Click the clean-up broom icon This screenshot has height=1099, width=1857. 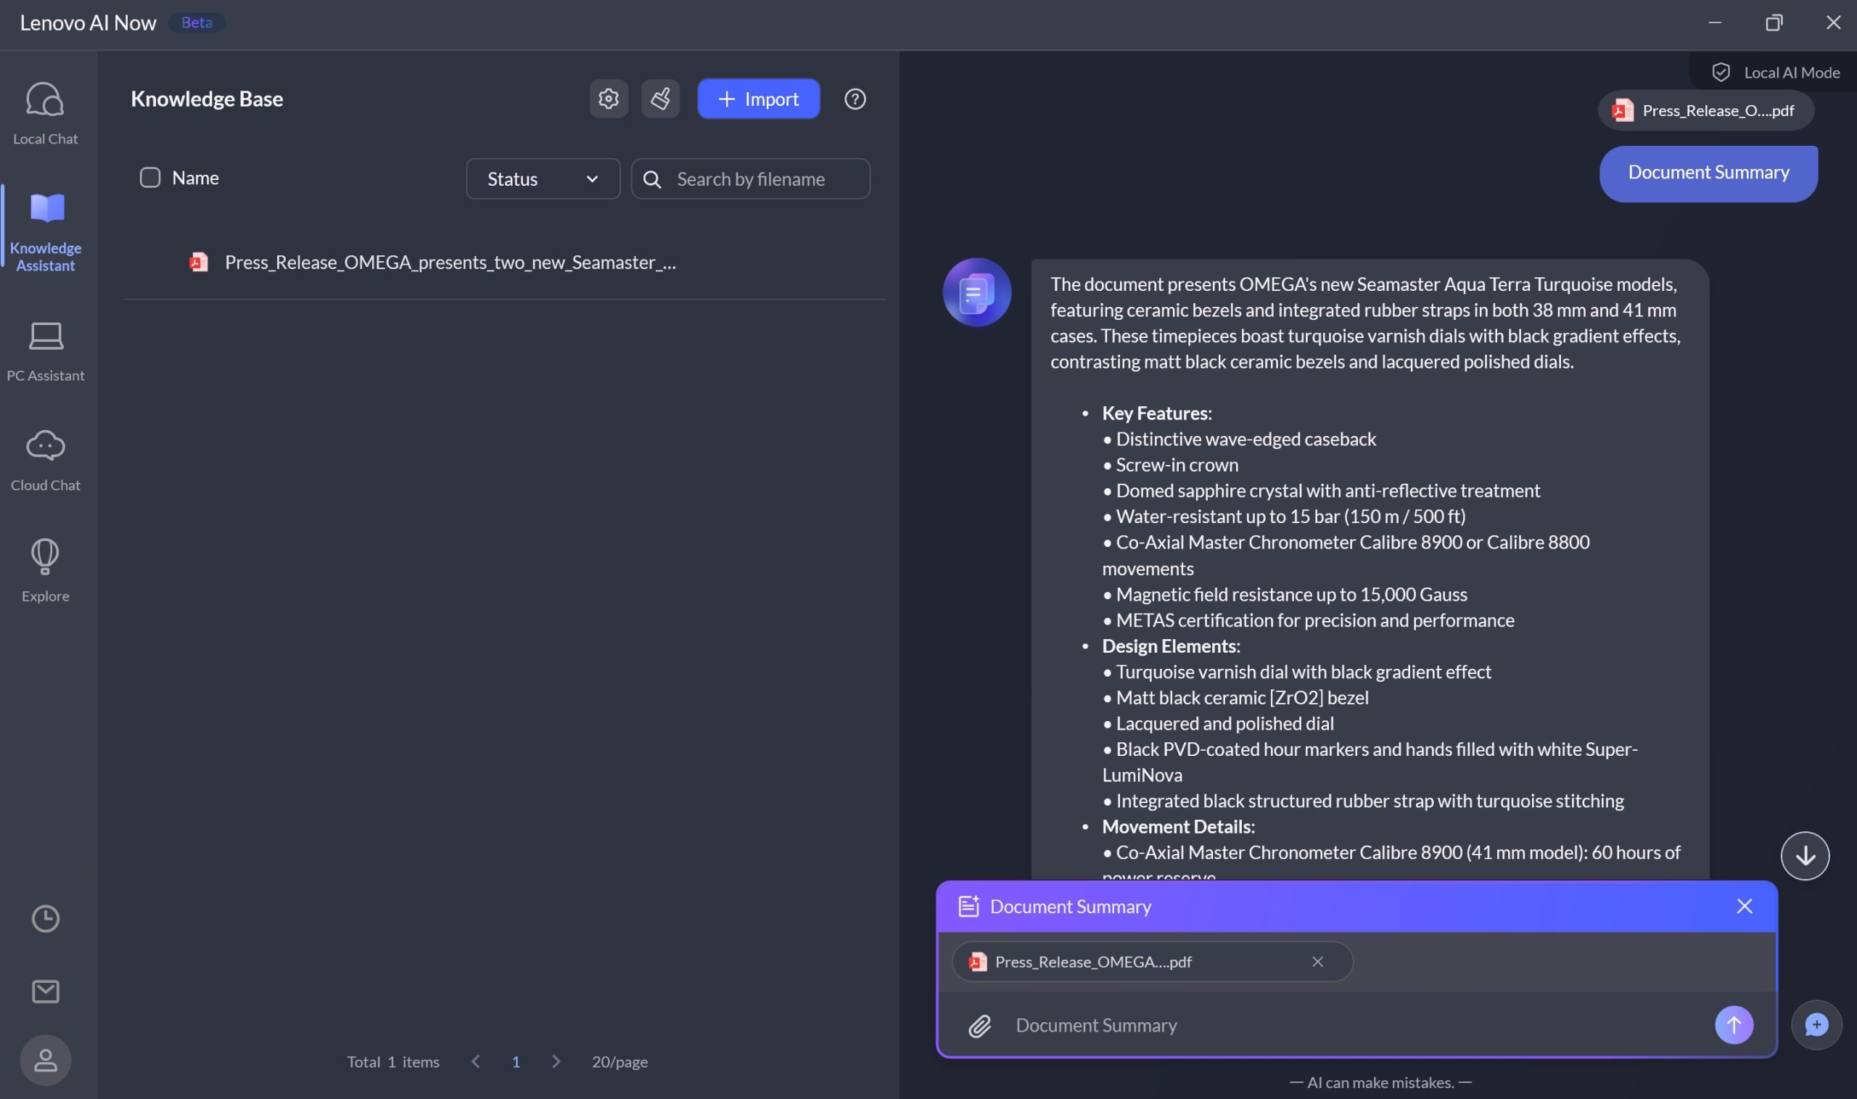pyautogui.click(x=659, y=99)
